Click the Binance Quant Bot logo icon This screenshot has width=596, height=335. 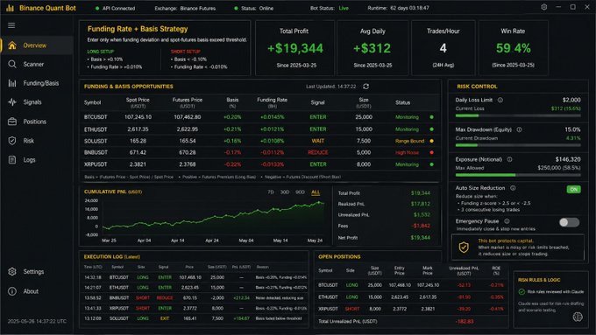tap(11, 8)
